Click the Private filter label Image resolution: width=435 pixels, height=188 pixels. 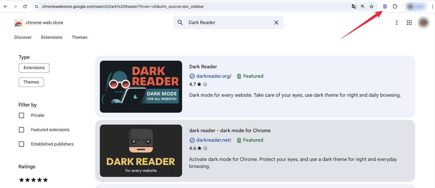pos(37,115)
